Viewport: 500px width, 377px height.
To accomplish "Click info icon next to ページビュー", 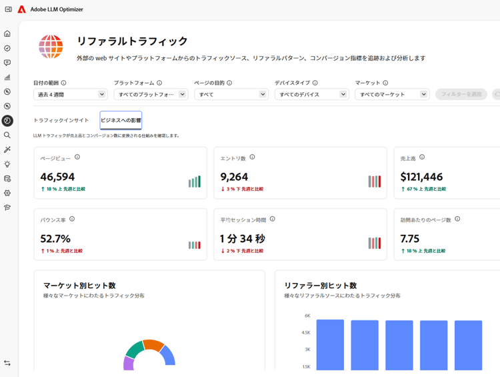I will (77, 157).
